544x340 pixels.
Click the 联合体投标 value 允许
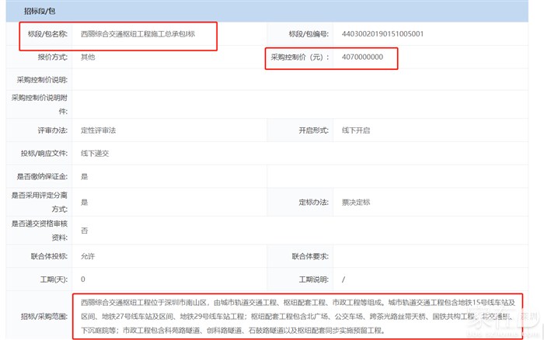click(x=89, y=255)
